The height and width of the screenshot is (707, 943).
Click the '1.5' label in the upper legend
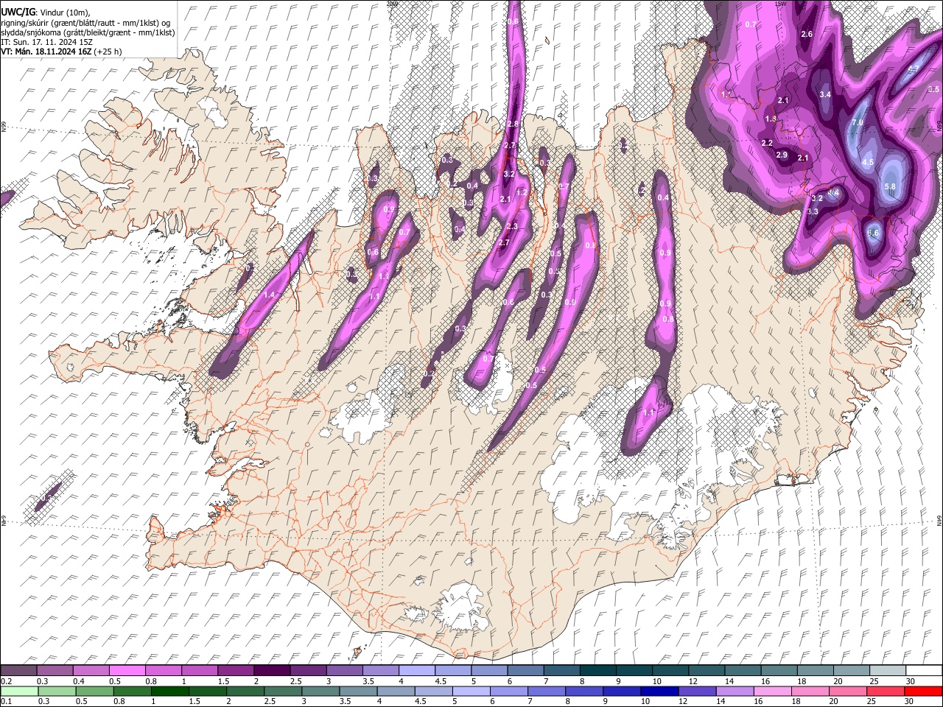[224, 681]
